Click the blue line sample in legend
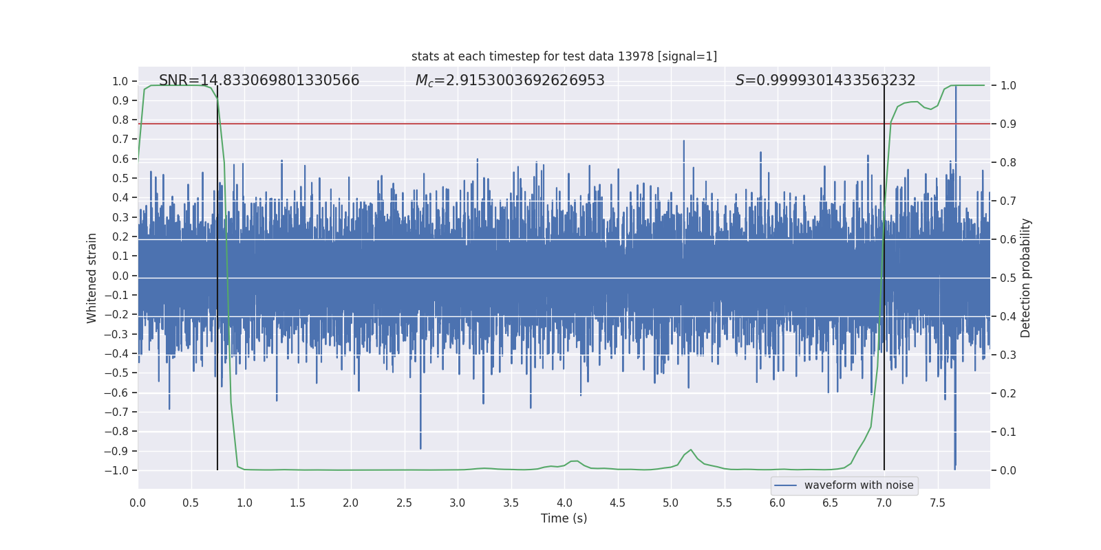Image resolution: width=1101 pixels, height=550 pixels. click(x=785, y=485)
